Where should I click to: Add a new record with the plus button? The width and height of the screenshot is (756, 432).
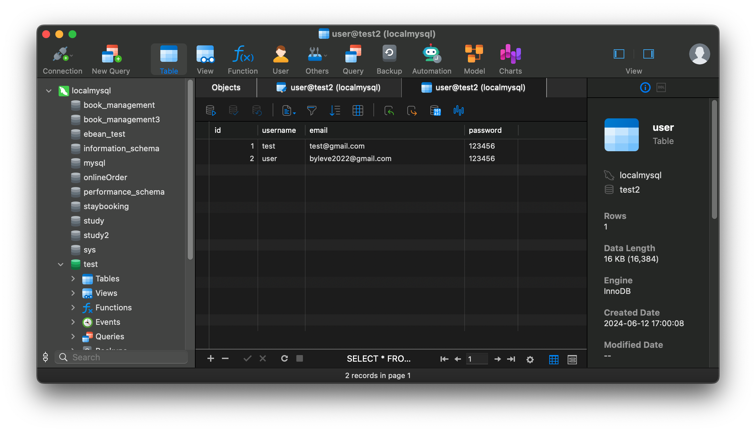pos(211,358)
